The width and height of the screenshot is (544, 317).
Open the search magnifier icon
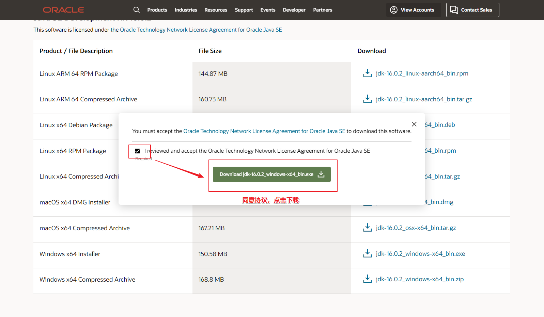point(137,10)
